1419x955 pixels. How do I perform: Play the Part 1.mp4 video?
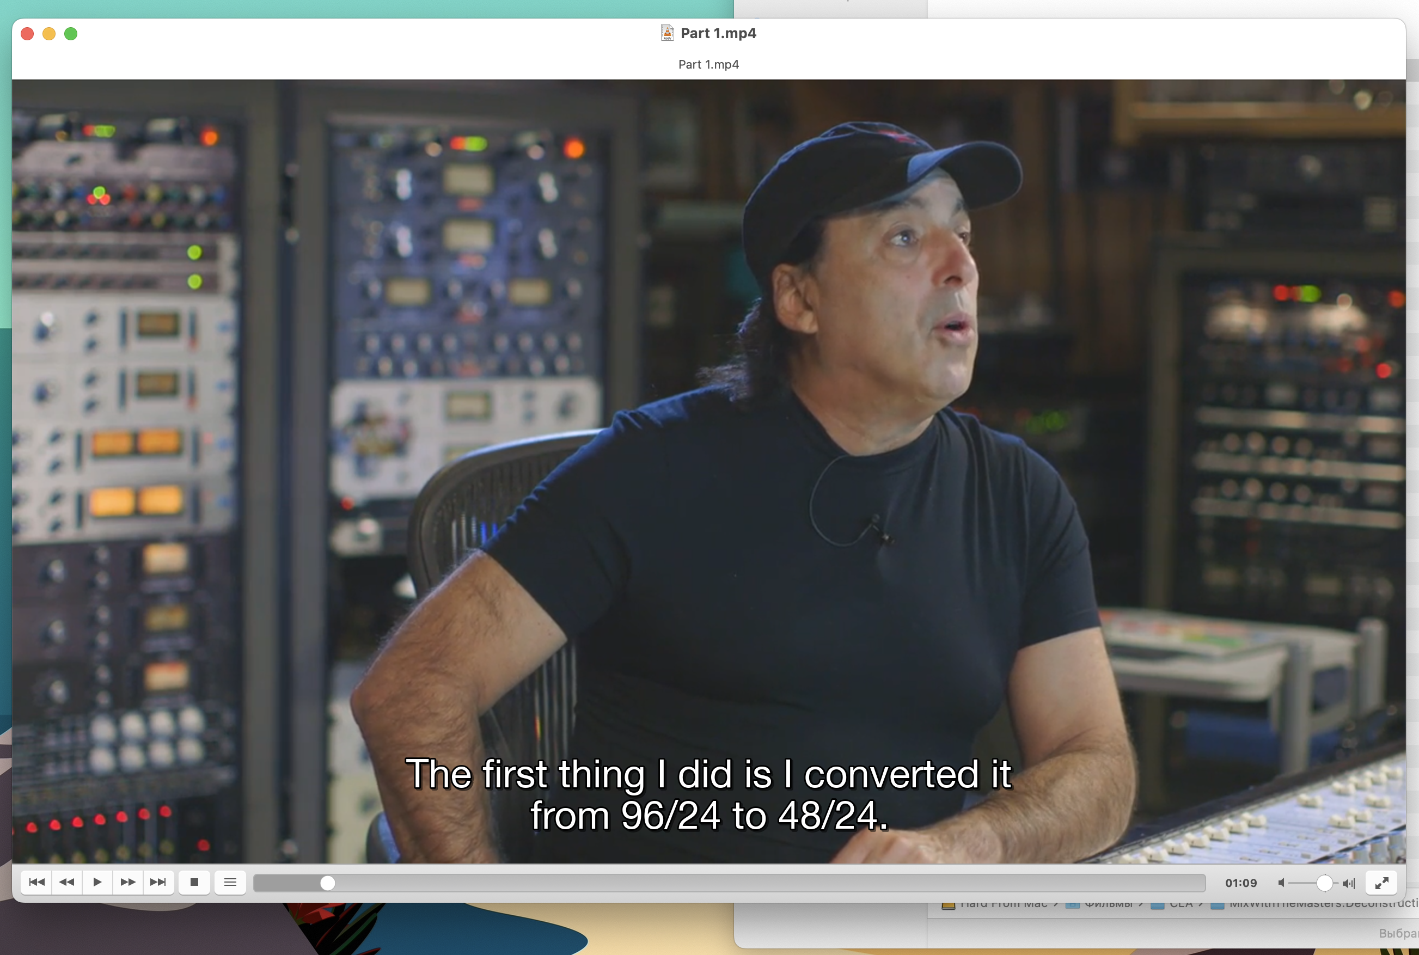[x=97, y=882]
